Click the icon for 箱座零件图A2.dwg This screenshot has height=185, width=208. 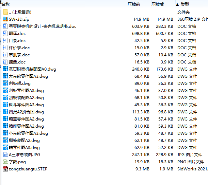(5, 126)
